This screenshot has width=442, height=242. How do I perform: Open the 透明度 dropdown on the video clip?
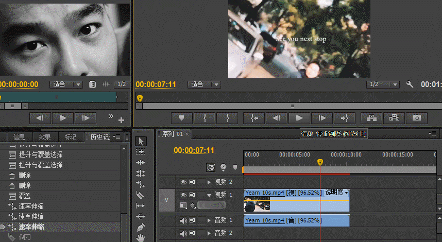click(x=337, y=193)
